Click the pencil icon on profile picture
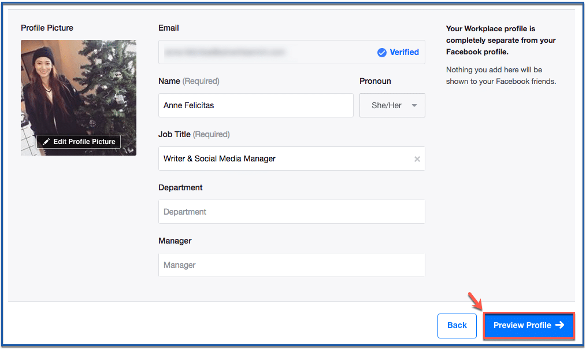This screenshot has height=350, width=586. [46, 142]
